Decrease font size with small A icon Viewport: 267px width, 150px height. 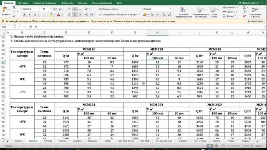click(x=60, y=9)
